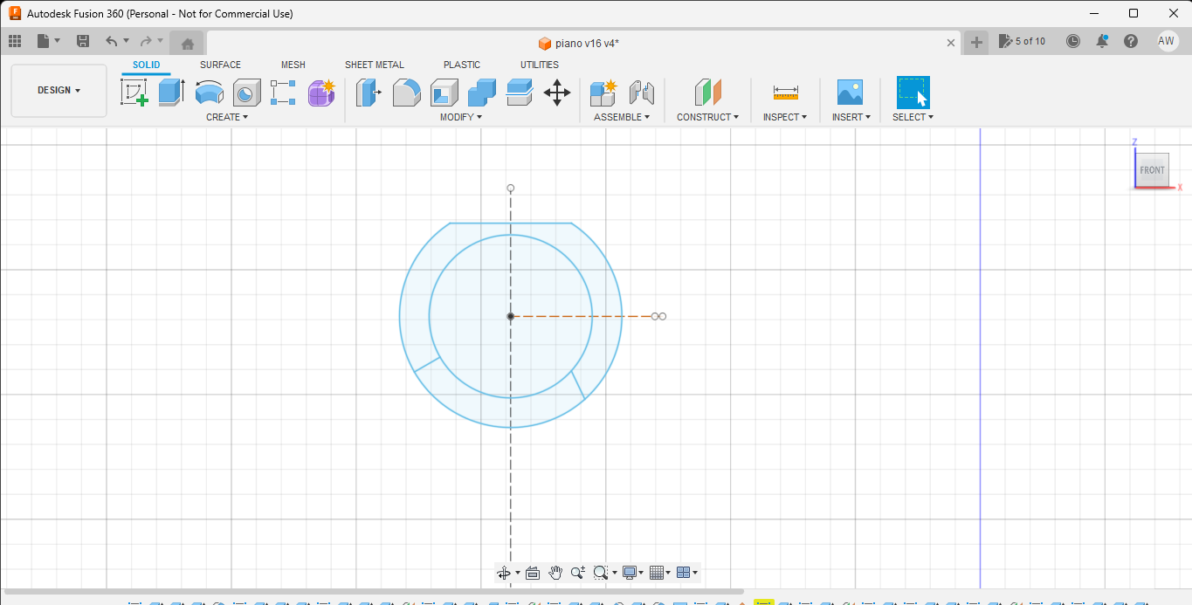Select the Offset Face tool

tap(519, 92)
